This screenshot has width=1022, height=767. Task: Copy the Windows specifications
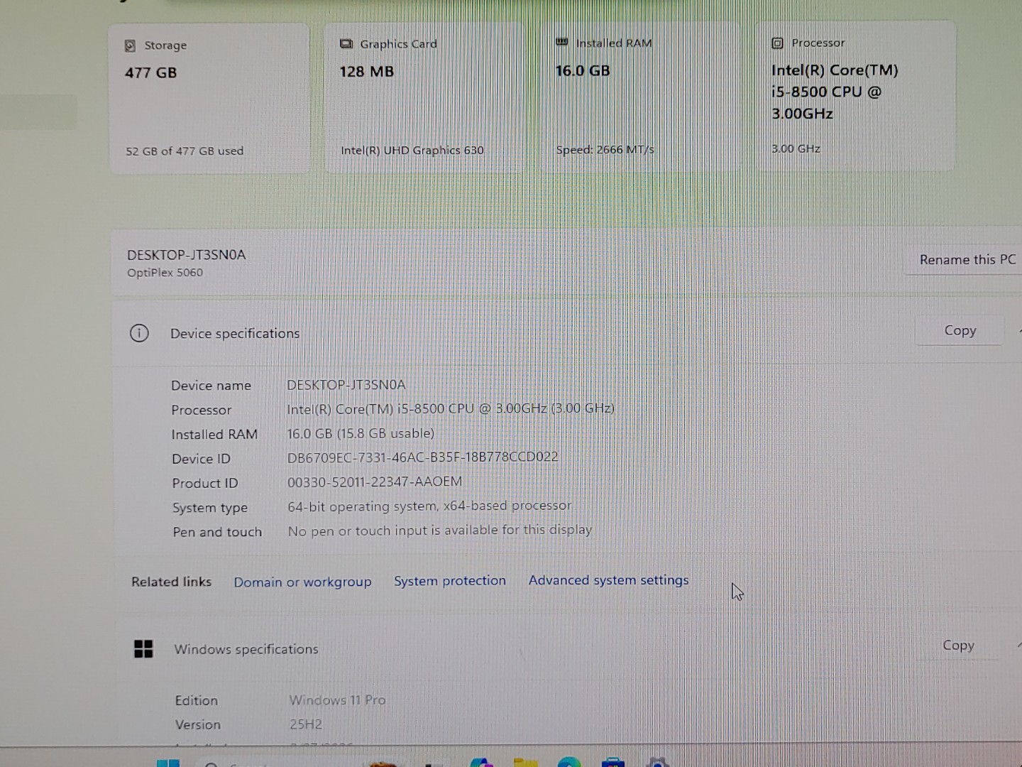pos(958,645)
